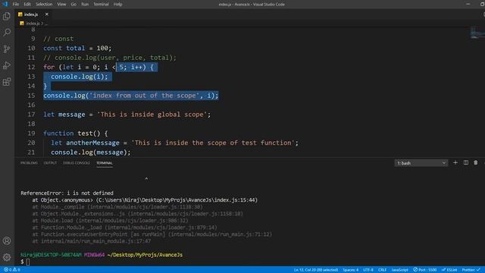Click 'ReferenceError: i is not defined' text
This screenshot has height=273, width=485.
coord(67,193)
